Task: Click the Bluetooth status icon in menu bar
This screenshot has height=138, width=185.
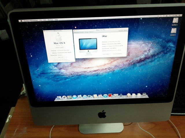Action: (x=161, y=16)
